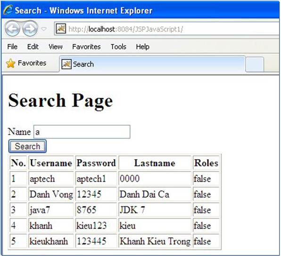Click the Favorites star icon
The height and width of the screenshot is (256, 281).
[10, 63]
